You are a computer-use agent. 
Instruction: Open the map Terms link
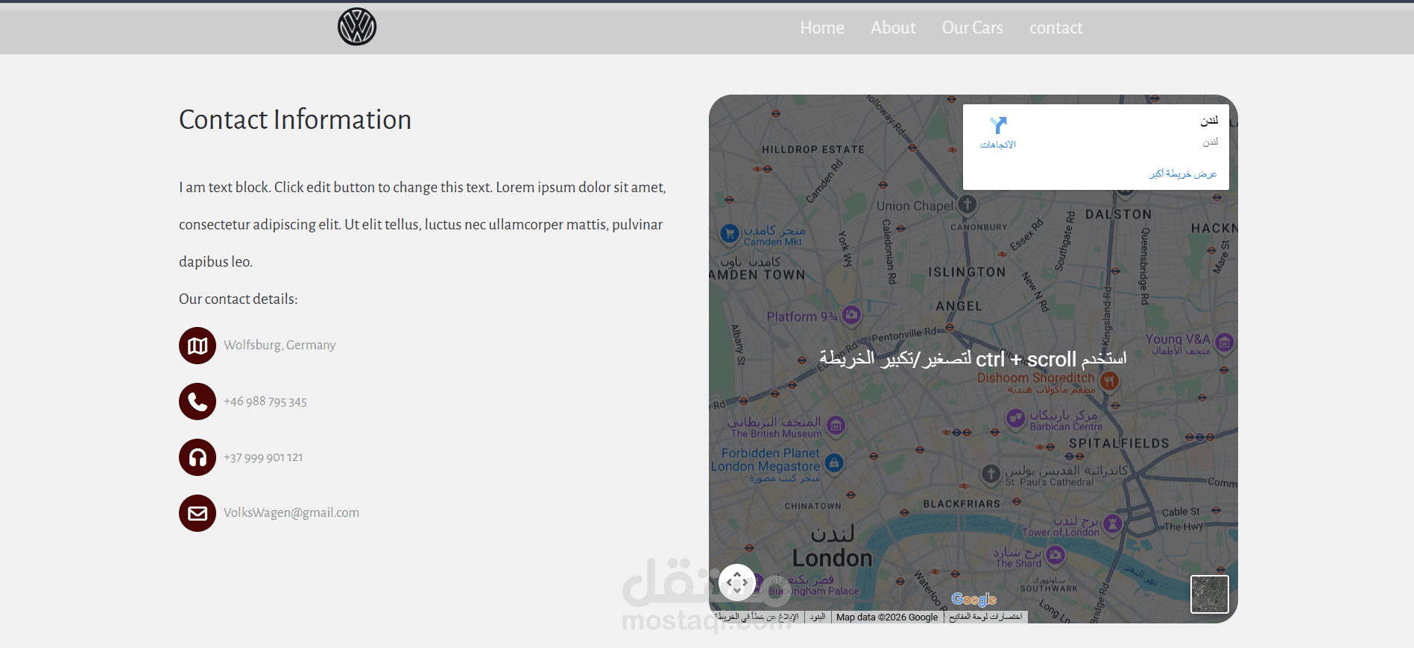click(x=818, y=617)
